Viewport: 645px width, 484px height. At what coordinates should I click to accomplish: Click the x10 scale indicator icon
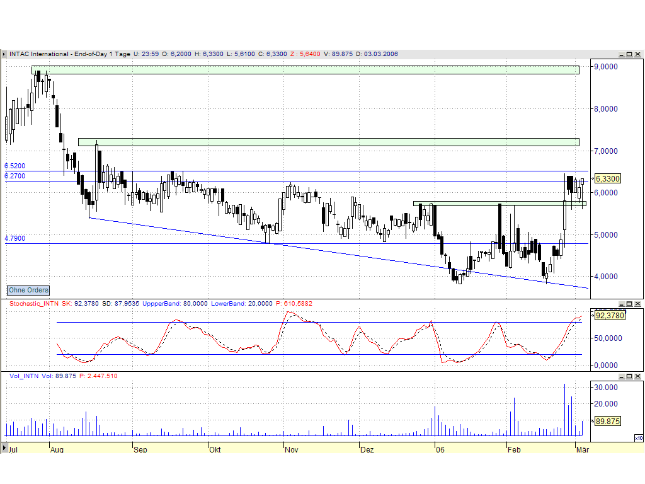click(637, 438)
